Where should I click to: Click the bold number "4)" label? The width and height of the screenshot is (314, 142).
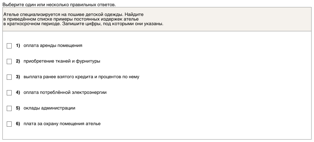18,93
